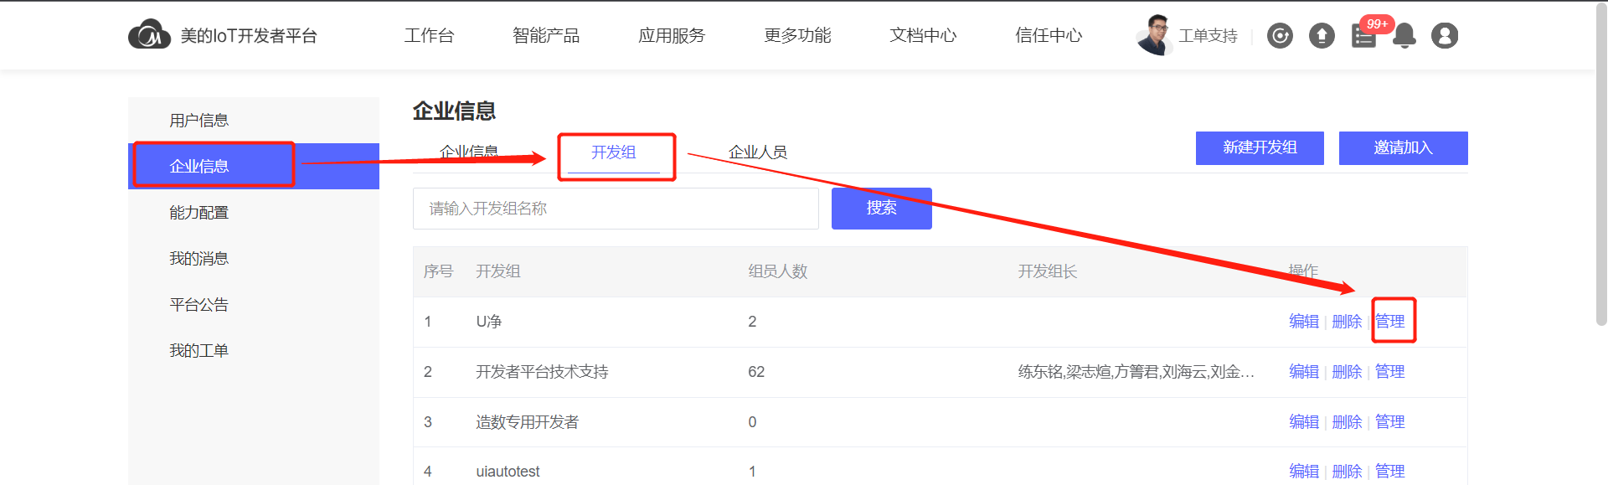Open 智能产品 in the top navigation
This screenshot has height=485, width=1608.
[546, 35]
